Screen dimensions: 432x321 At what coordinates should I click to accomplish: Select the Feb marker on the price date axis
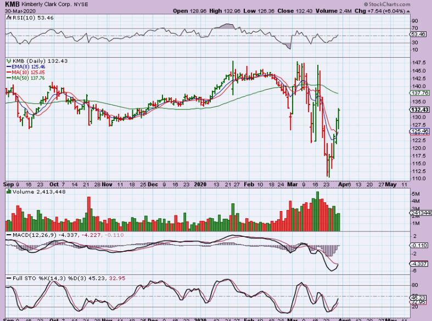[249, 185]
